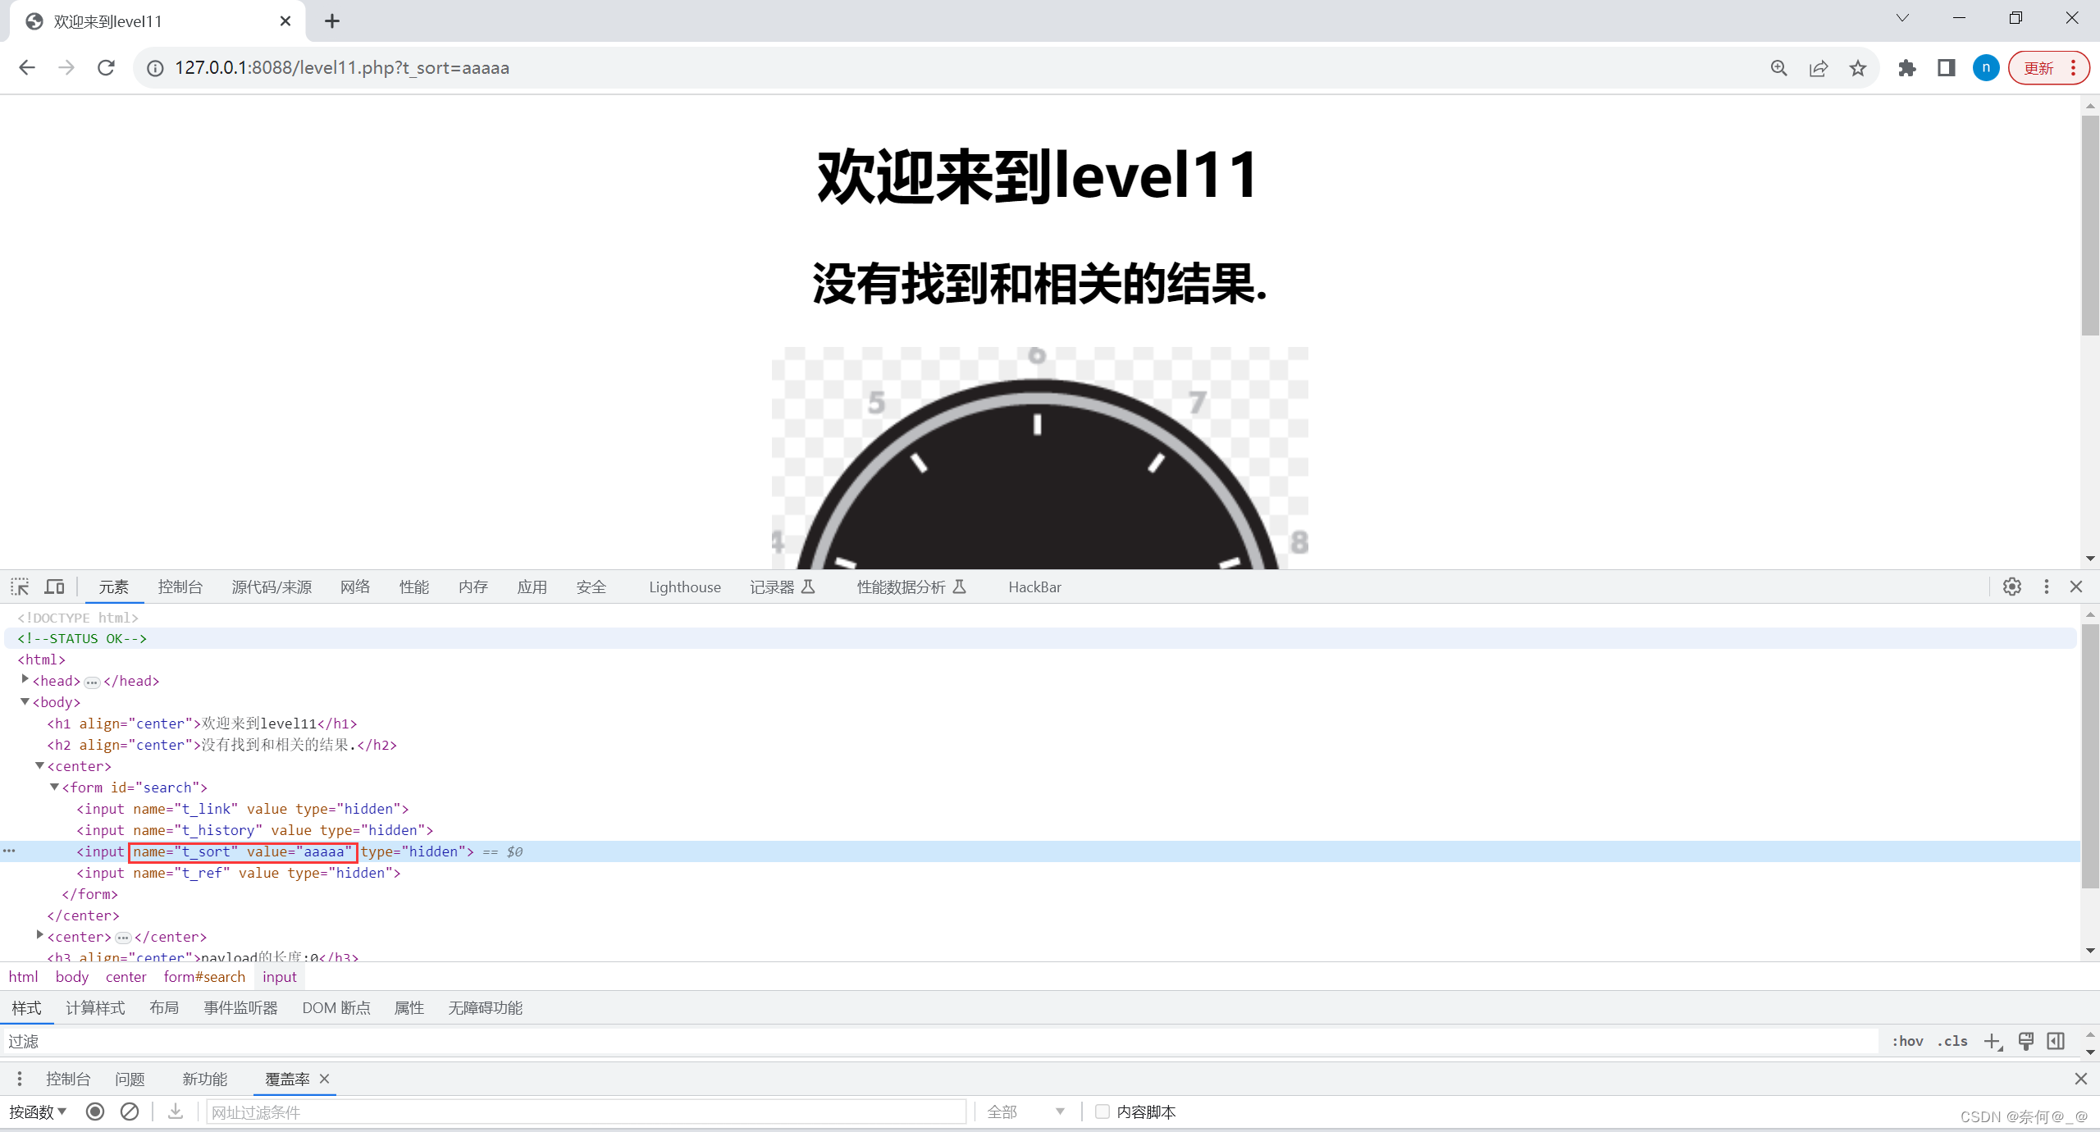This screenshot has width=2100, height=1132.
Task: Click the inspect element icon
Action: [x=20, y=586]
